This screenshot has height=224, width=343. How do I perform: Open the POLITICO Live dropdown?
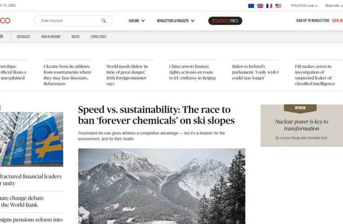(304, 6)
